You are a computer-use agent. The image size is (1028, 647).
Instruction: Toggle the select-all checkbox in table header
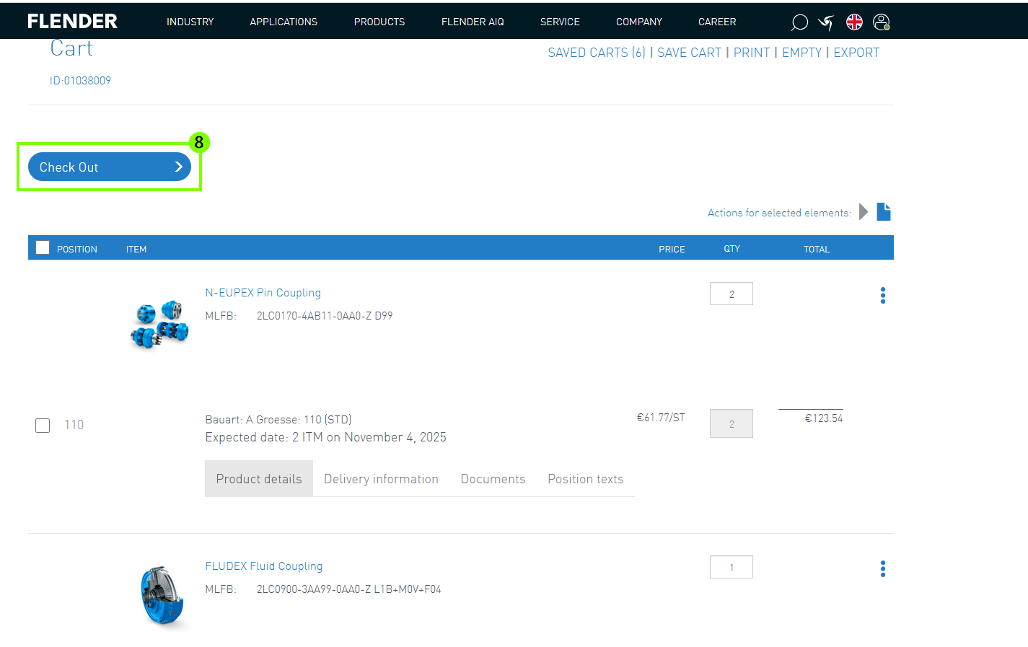43,248
